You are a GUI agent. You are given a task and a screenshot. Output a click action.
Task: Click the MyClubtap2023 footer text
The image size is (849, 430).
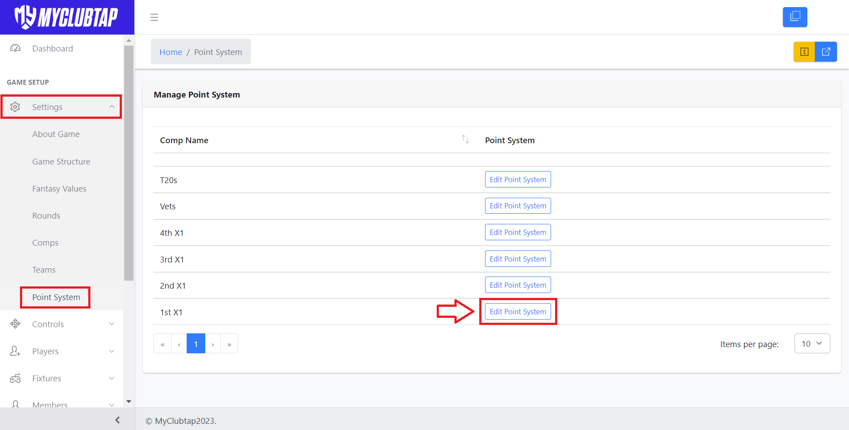(x=181, y=421)
